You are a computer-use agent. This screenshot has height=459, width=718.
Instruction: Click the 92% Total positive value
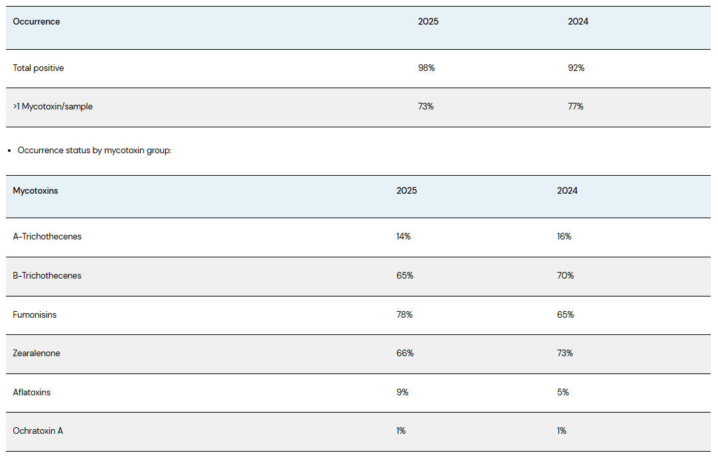pos(576,68)
